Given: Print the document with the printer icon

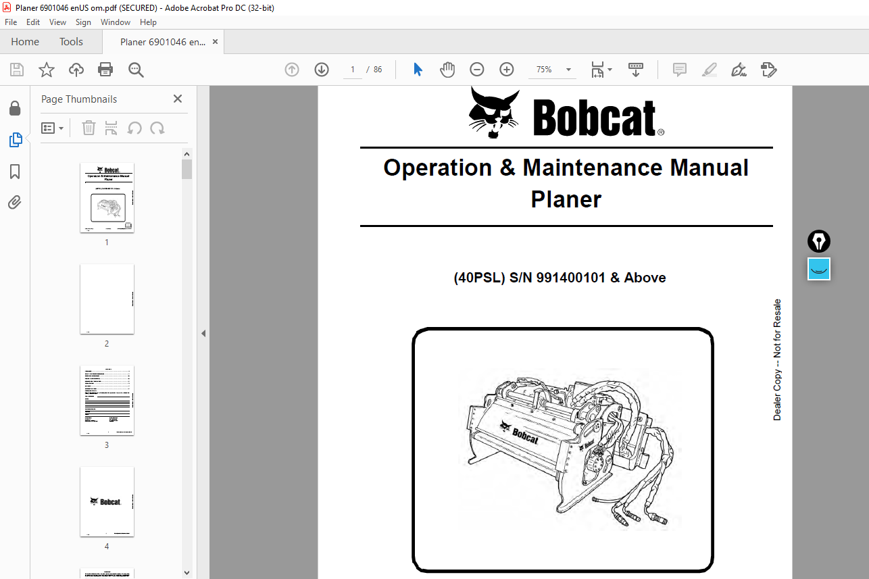Looking at the screenshot, I should tap(105, 70).
